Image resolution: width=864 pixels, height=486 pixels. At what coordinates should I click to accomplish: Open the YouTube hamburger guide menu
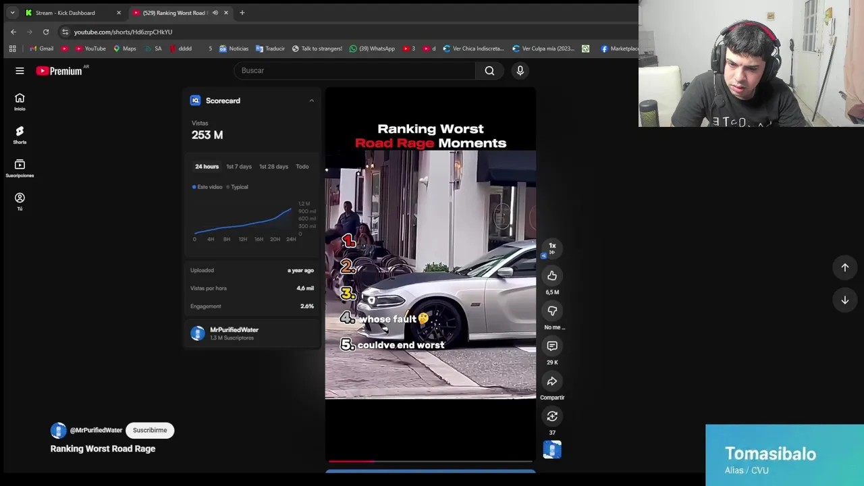(20, 71)
